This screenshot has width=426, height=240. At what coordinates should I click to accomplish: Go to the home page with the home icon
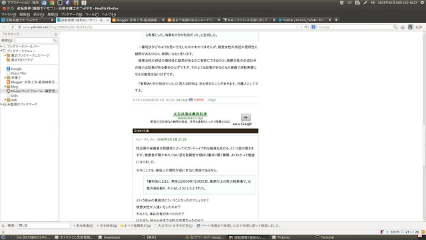tap(403, 27)
